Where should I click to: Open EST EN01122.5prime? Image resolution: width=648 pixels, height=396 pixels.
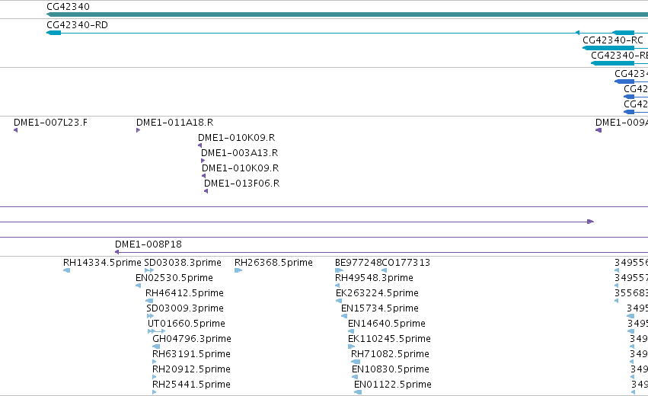[x=393, y=385]
